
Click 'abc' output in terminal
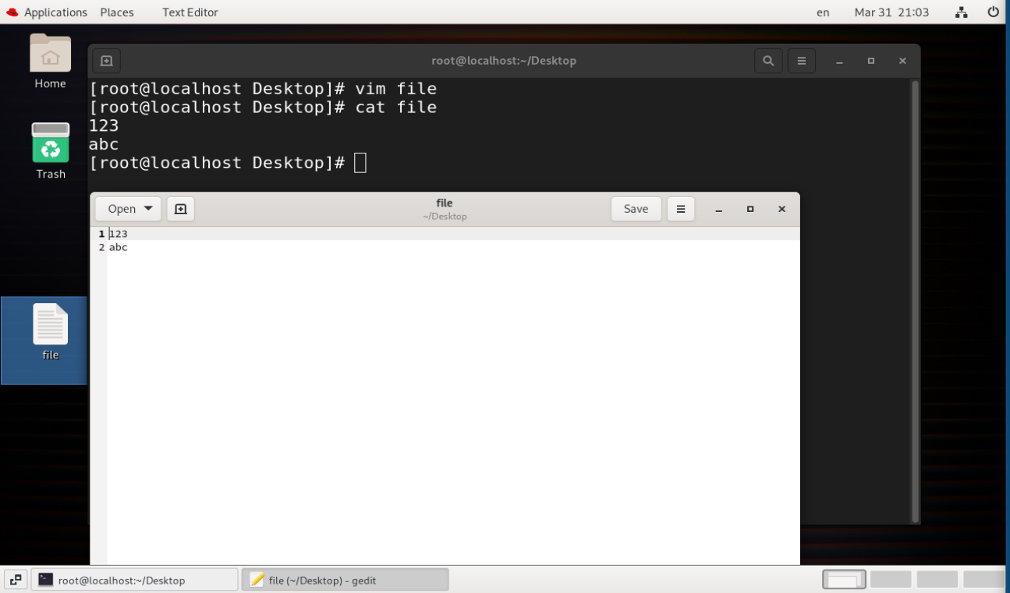click(x=104, y=144)
